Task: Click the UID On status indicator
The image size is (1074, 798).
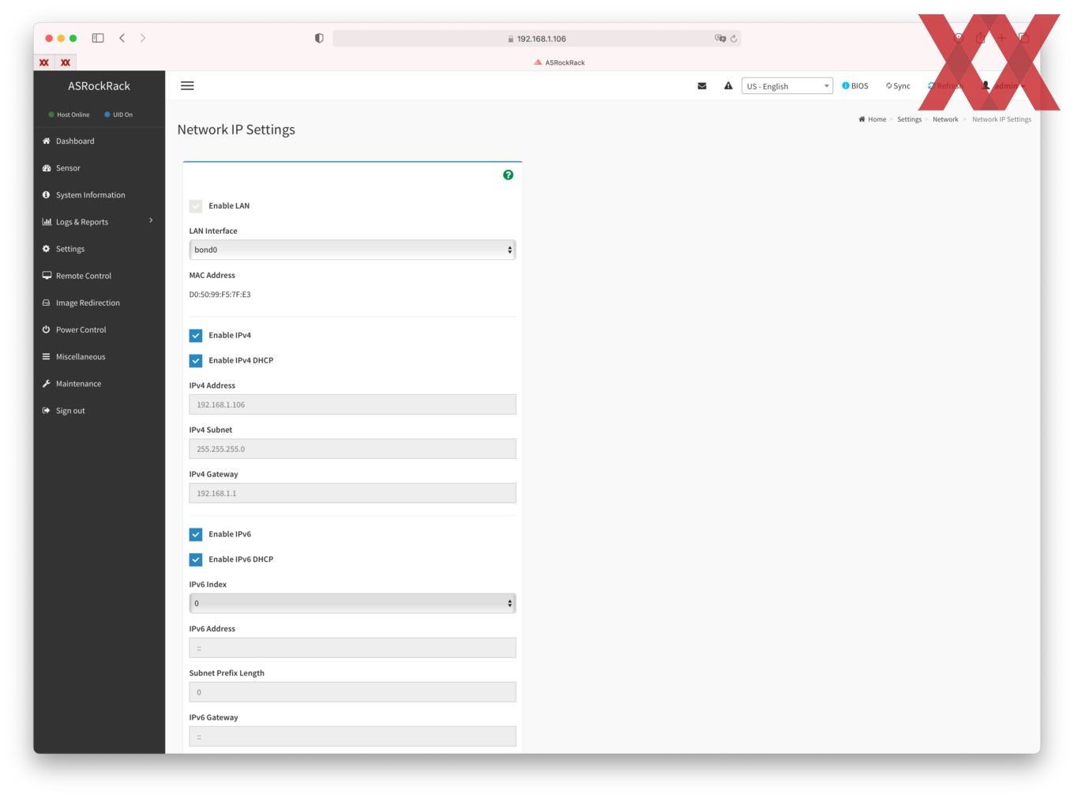Action: click(x=118, y=115)
